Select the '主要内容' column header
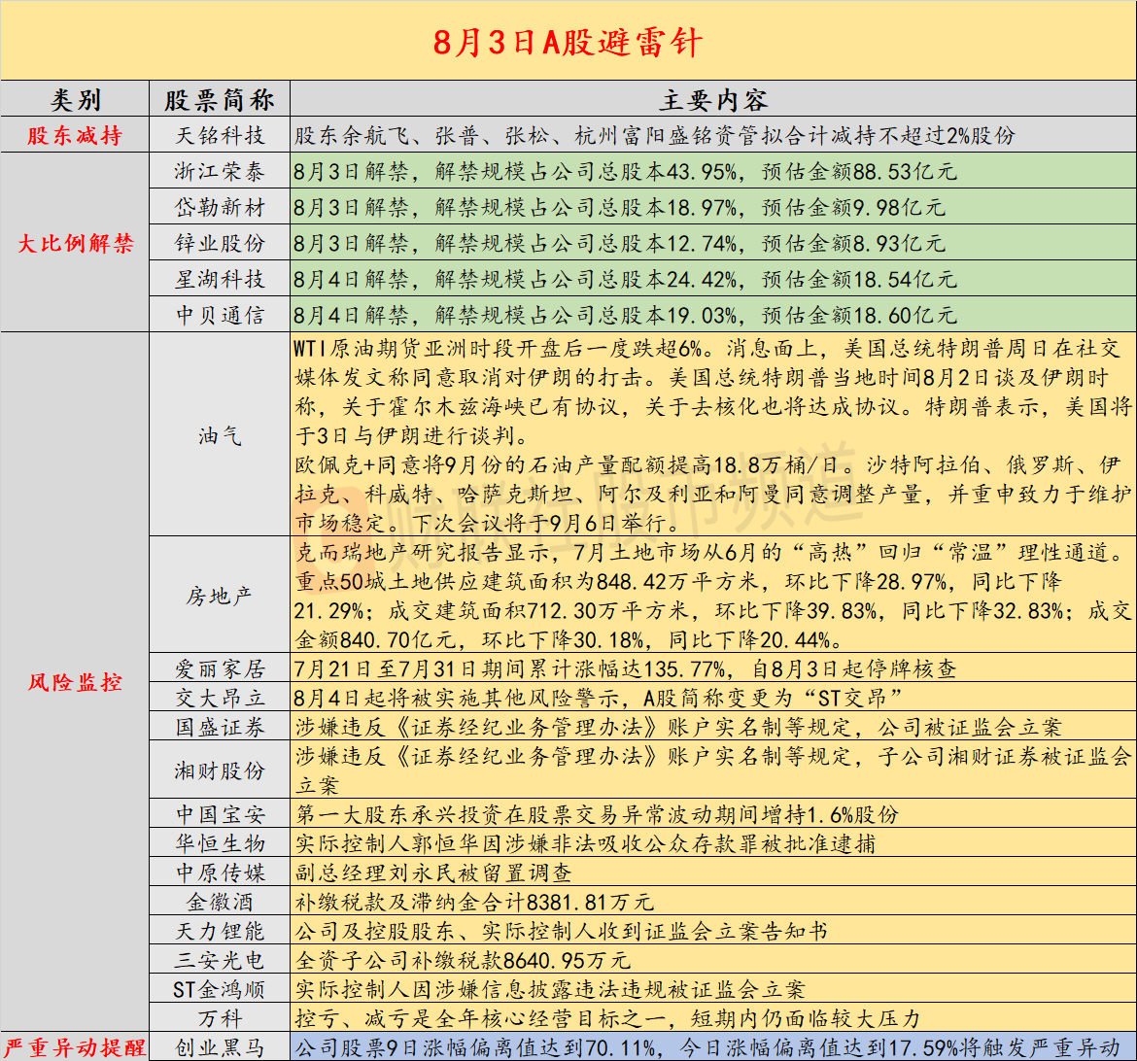Image resolution: width=1137 pixels, height=1061 pixels. tap(713, 99)
